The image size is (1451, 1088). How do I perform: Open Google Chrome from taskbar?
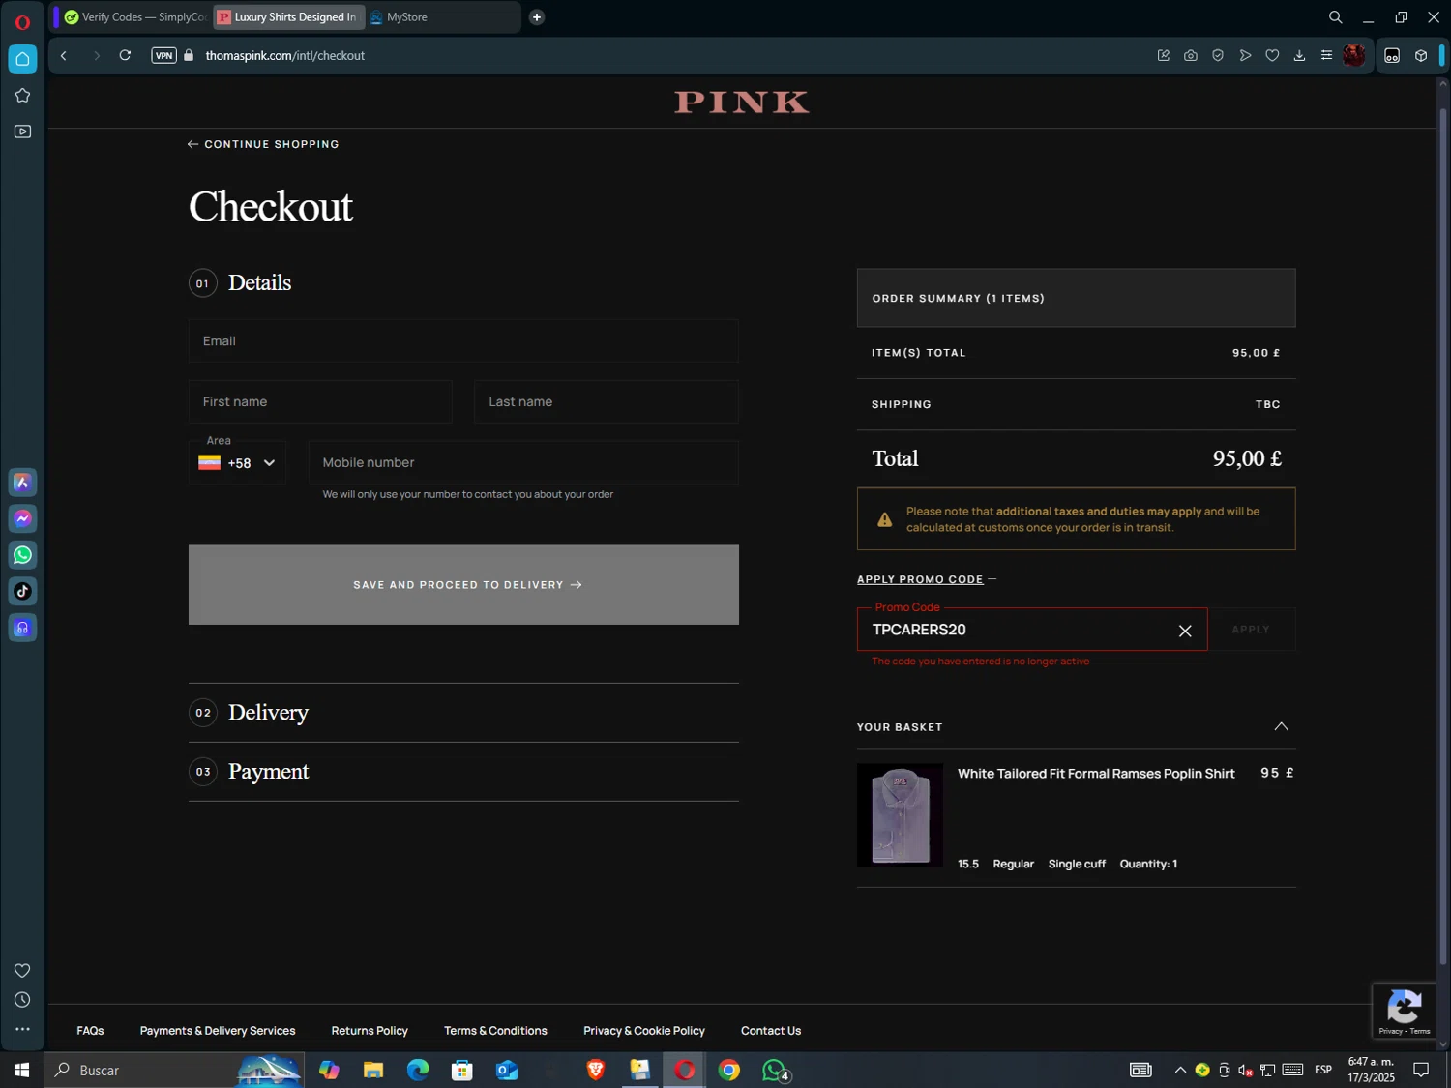[729, 1070]
